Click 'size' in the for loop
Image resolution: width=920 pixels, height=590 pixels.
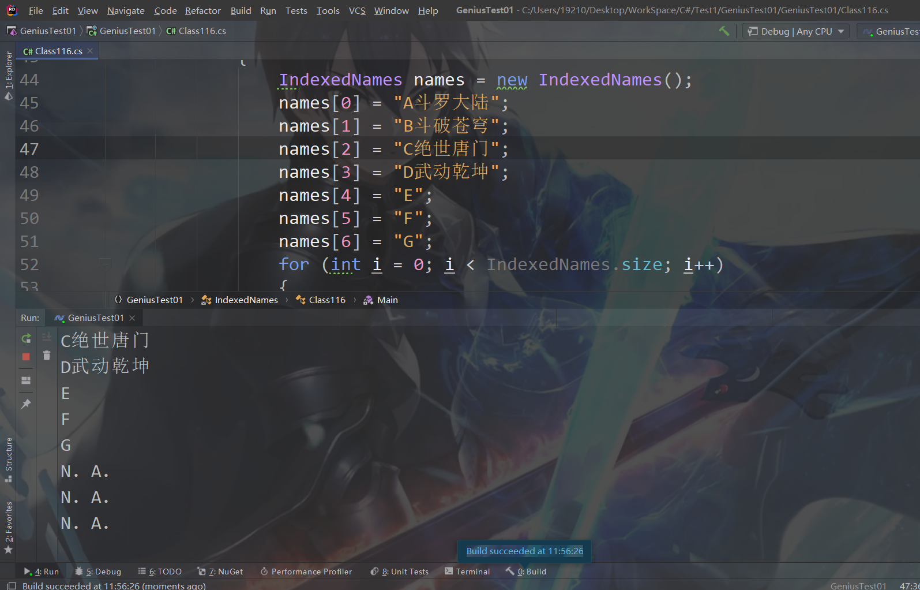(x=642, y=264)
